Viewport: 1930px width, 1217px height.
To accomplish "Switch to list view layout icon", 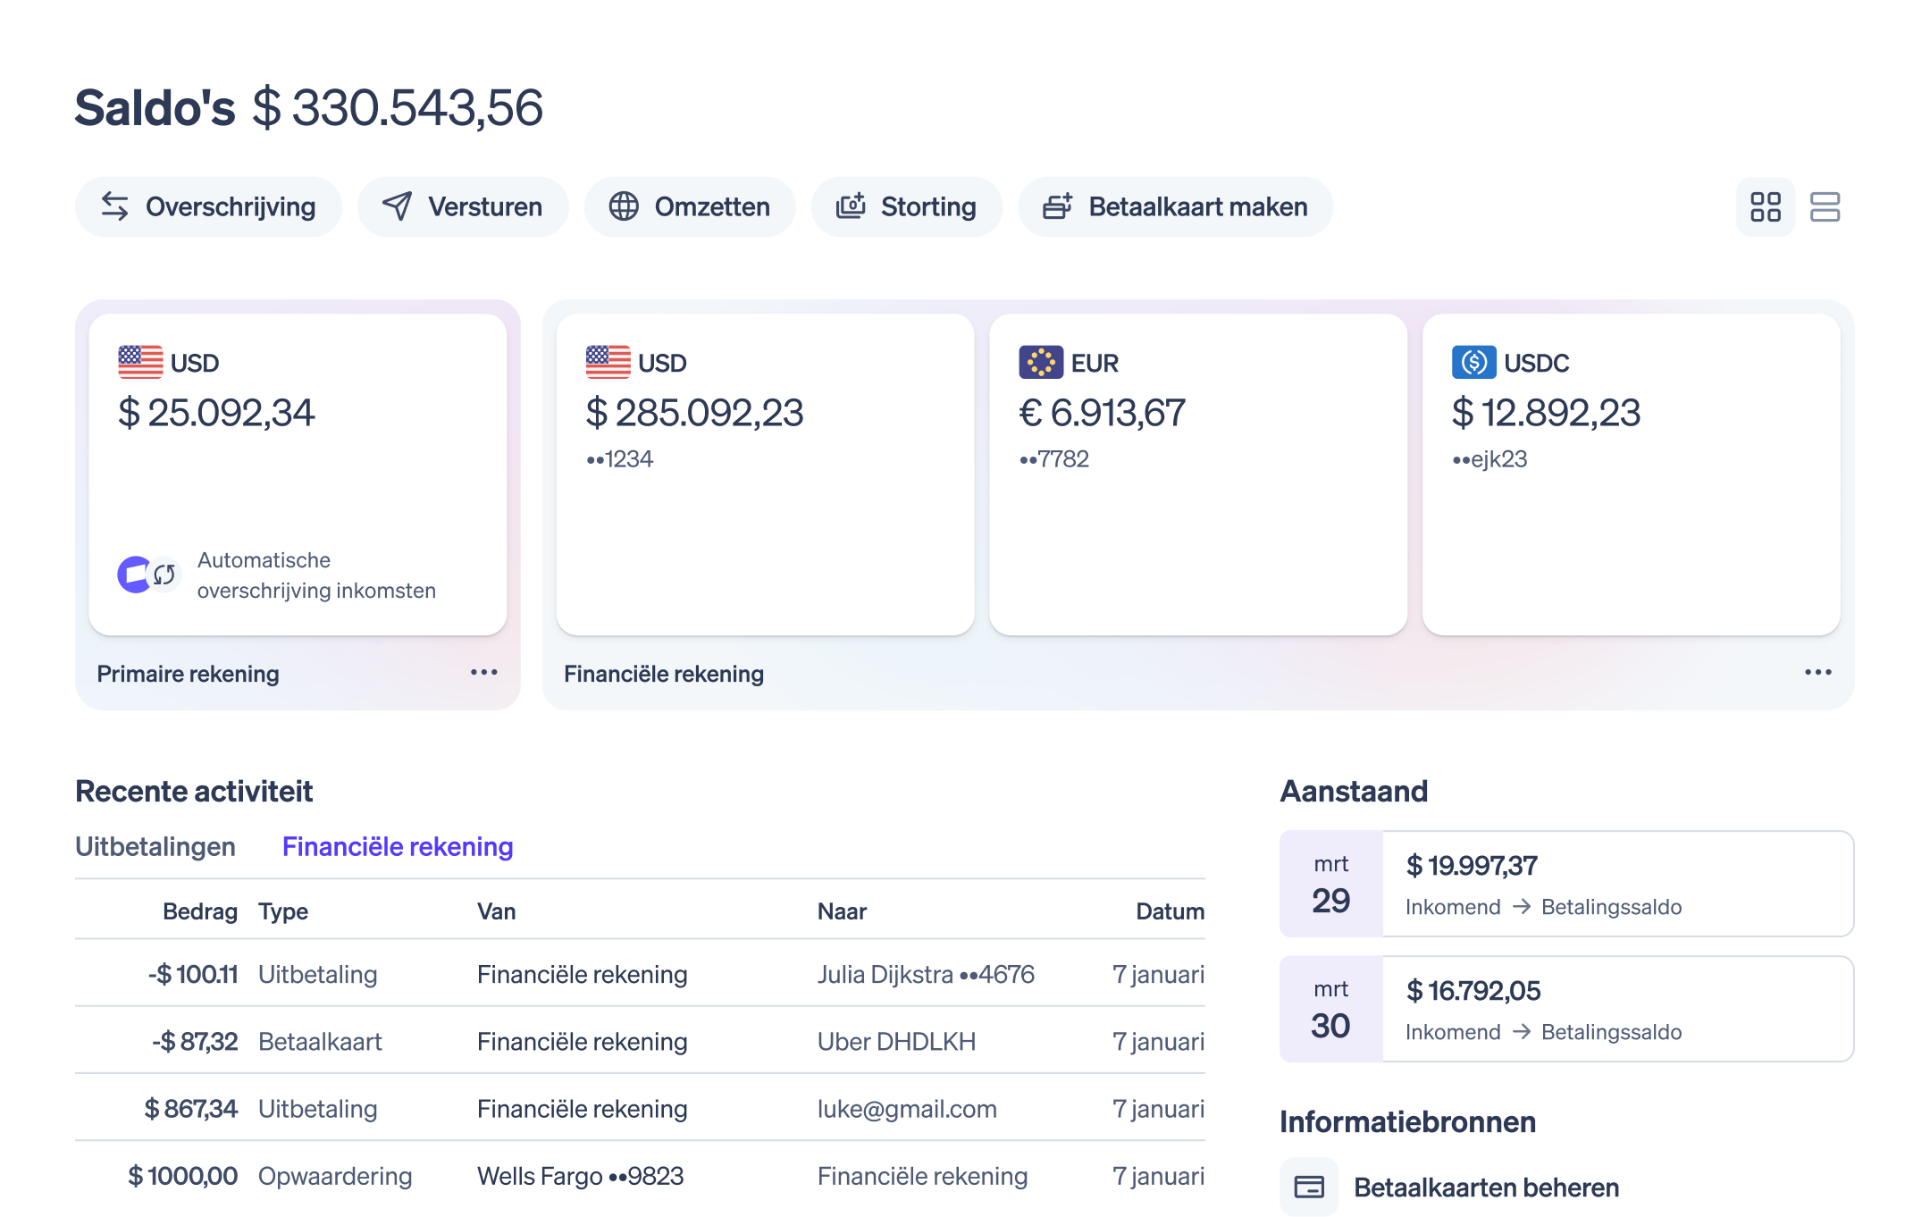I will coord(1825,207).
